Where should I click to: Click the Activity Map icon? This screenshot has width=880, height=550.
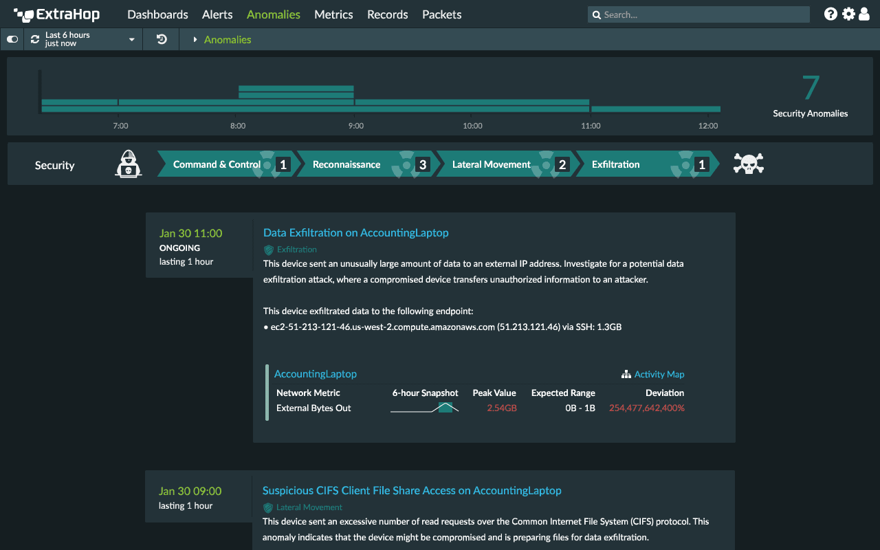[x=626, y=375]
